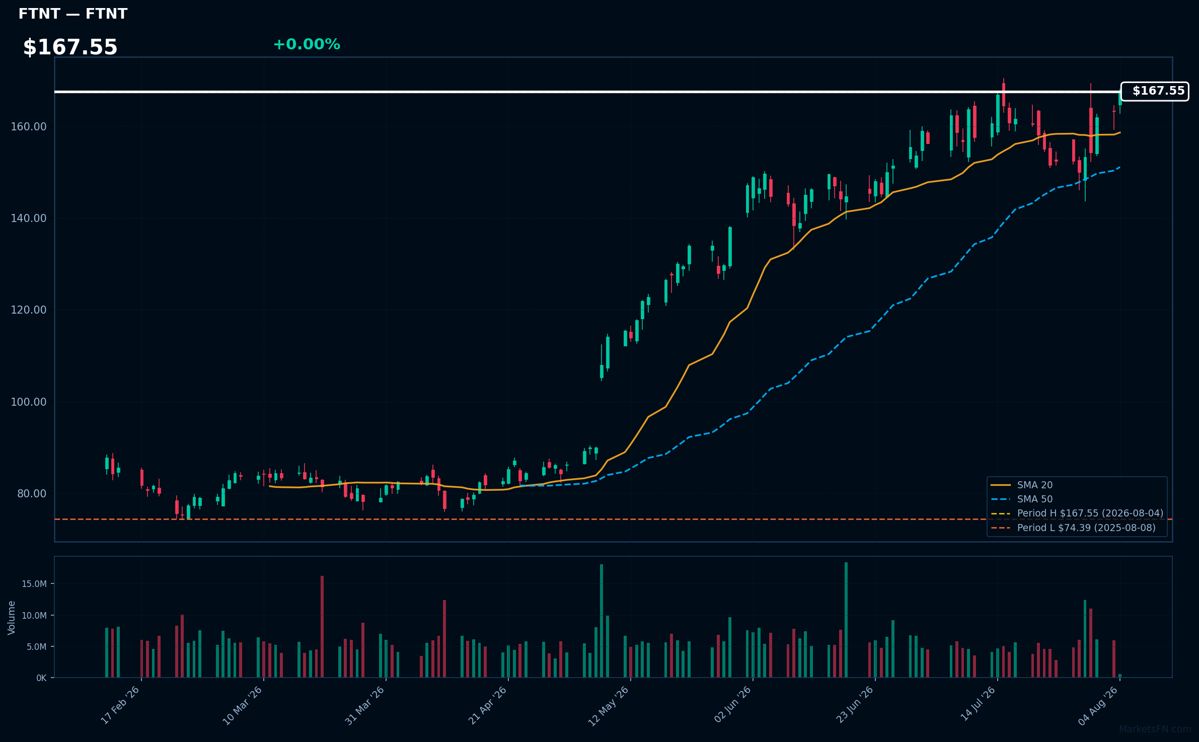
Task: Click the 160.00 price axis label
Action: [29, 126]
